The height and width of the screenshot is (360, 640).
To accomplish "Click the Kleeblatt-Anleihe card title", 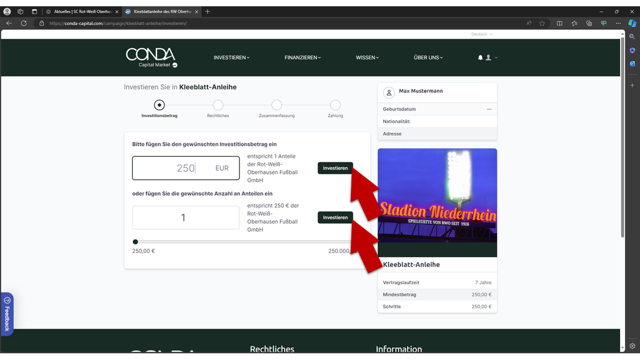I will (x=411, y=265).
